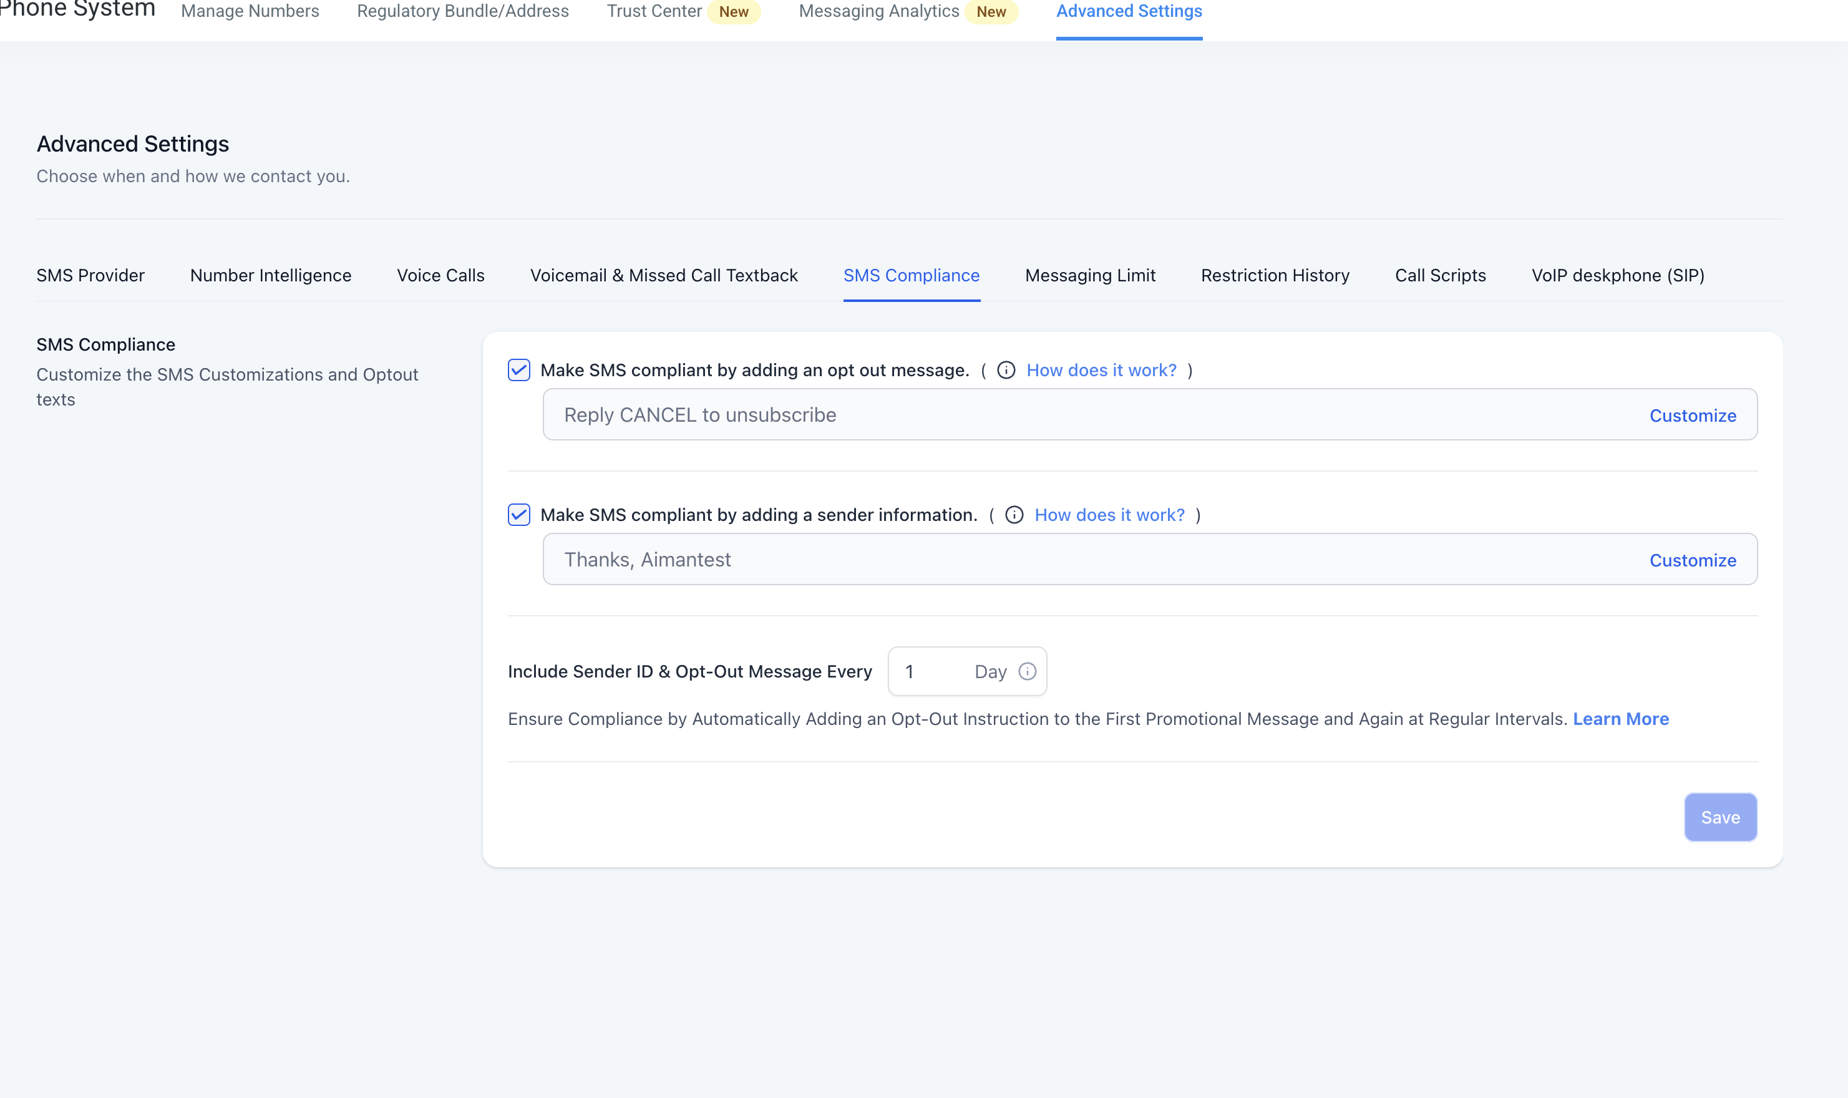Click info icon beside sender information help link
Image resolution: width=1848 pixels, height=1098 pixels.
[x=1013, y=515]
